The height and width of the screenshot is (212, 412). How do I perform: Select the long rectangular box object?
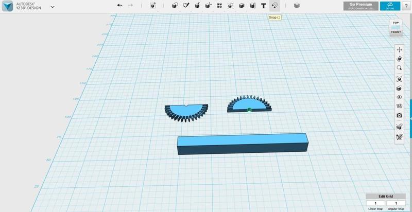pyautogui.click(x=242, y=144)
